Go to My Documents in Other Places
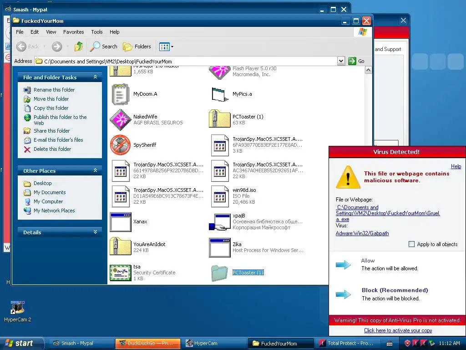Viewport: 466px width, 350px height. [49, 192]
